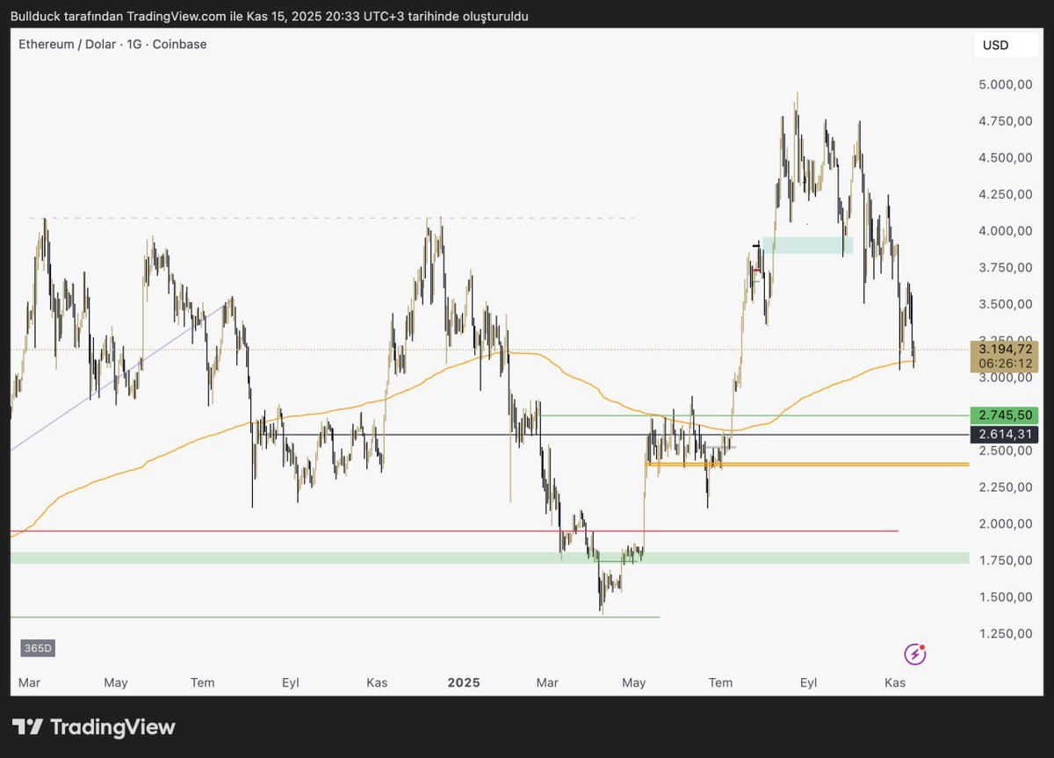Screen dimensions: 1054x758
Task: Select the red horizontal line near 2.000
Action: point(454,531)
